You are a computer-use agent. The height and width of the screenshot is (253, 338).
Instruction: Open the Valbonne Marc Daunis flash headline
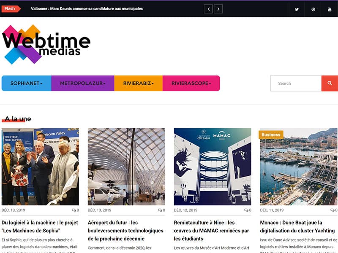point(87,9)
